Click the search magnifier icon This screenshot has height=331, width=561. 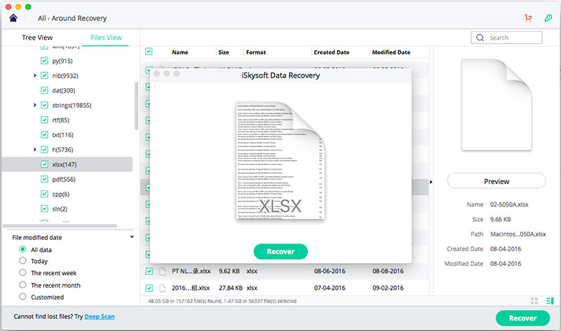[x=480, y=38]
